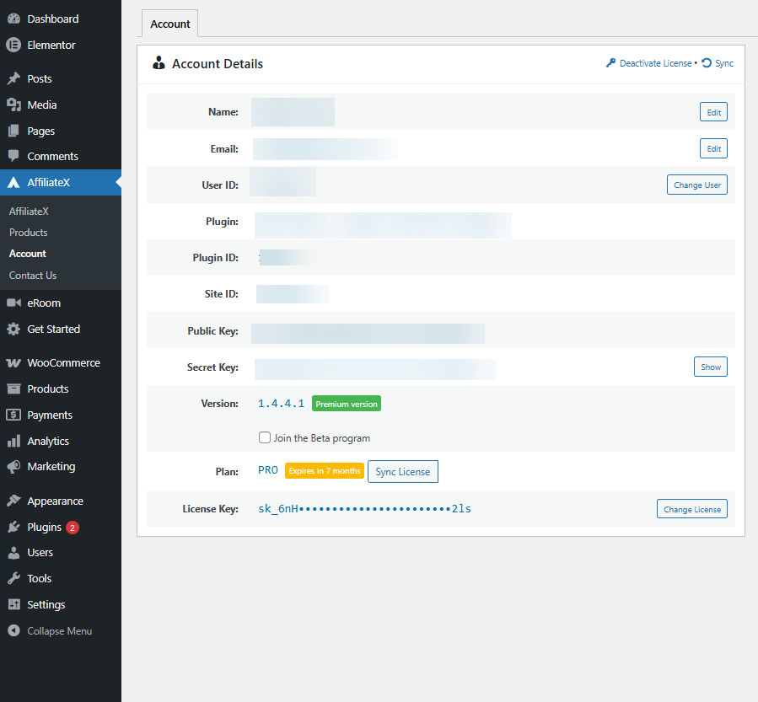Click the Dashboard gauge icon
The width and height of the screenshot is (758, 702).
[13, 19]
